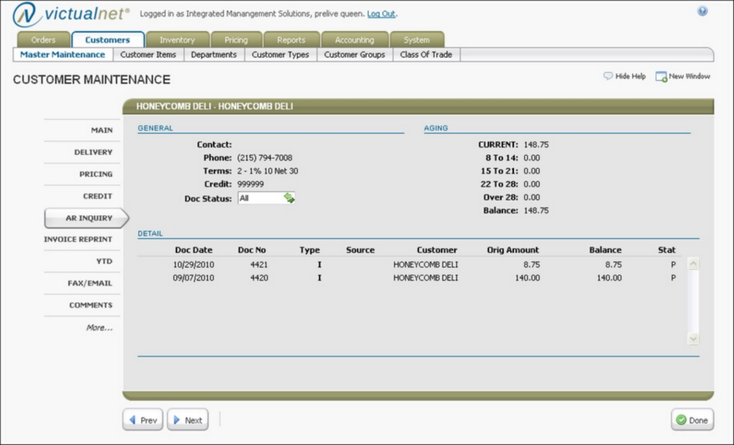Go to the Reports tab
The width and height of the screenshot is (734, 445).
(291, 40)
